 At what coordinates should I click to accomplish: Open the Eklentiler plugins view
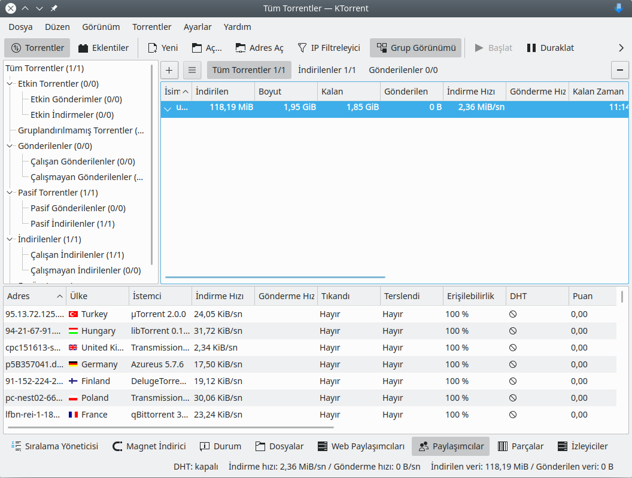(104, 48)
